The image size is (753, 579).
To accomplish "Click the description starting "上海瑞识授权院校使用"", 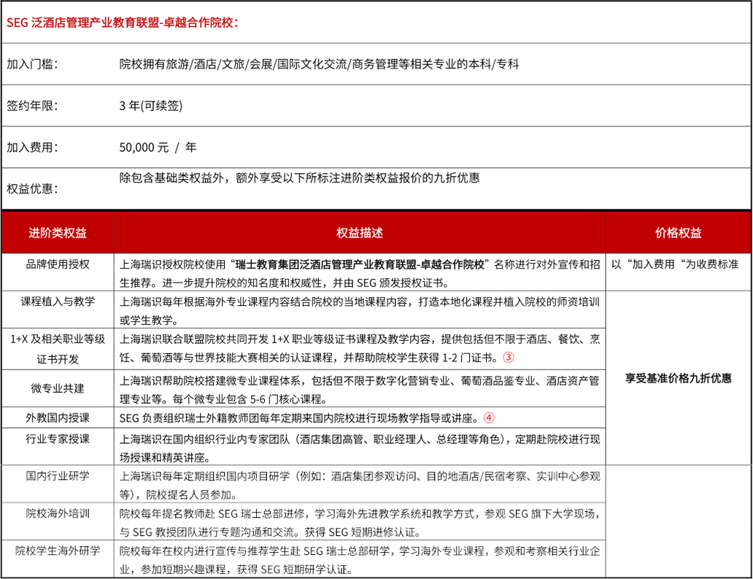I will pos(360,273).
